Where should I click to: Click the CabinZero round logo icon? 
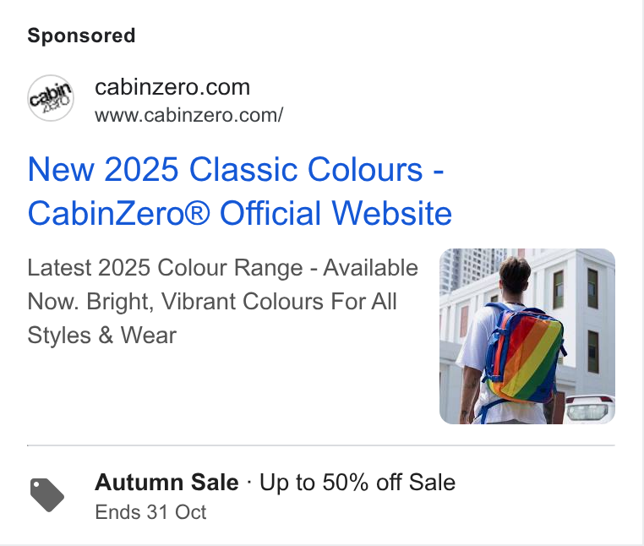tap(51, 98)
